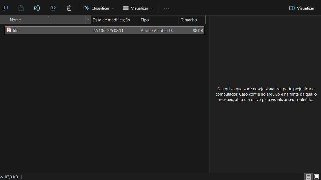Click the Share icon in the toolbar
Viewport: 321px width, 180px height.
click(x=53, y=8)
